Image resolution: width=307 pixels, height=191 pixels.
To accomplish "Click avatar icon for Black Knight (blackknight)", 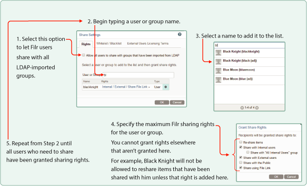I will [x=218, y=52].
